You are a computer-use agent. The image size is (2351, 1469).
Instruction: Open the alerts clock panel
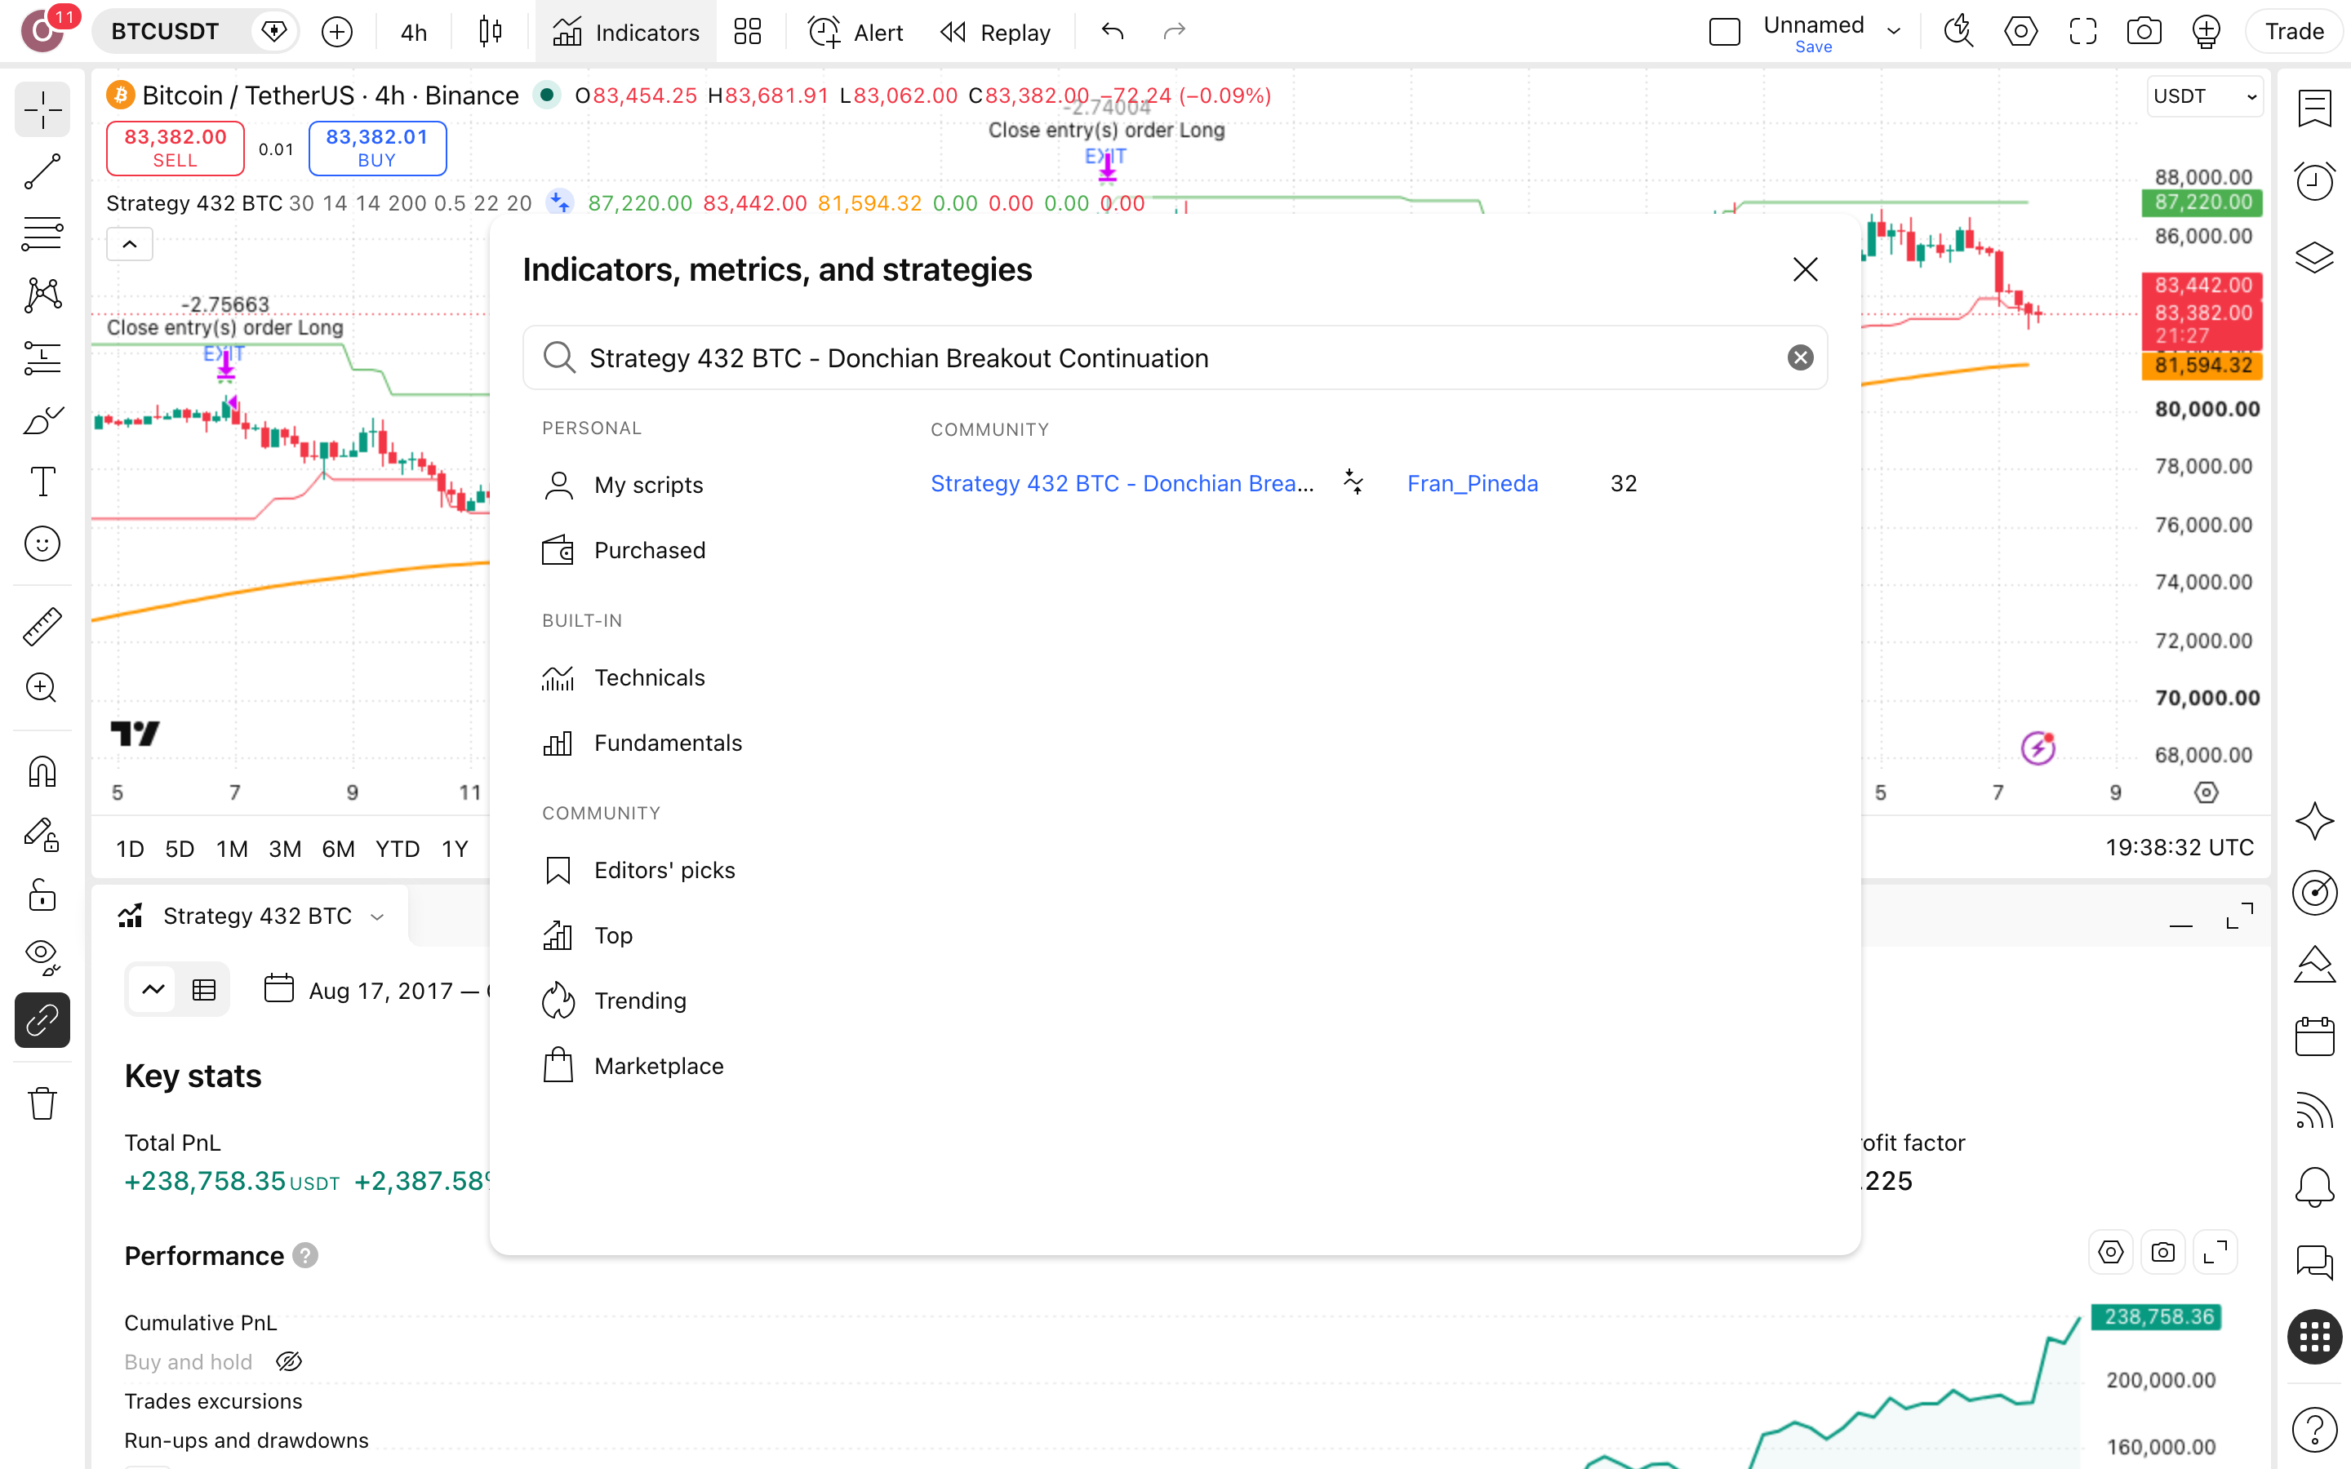[2314, 182]
